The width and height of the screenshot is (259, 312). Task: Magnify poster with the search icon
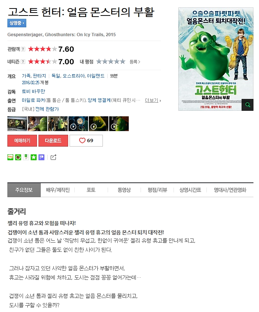click(x=248, y=104)
